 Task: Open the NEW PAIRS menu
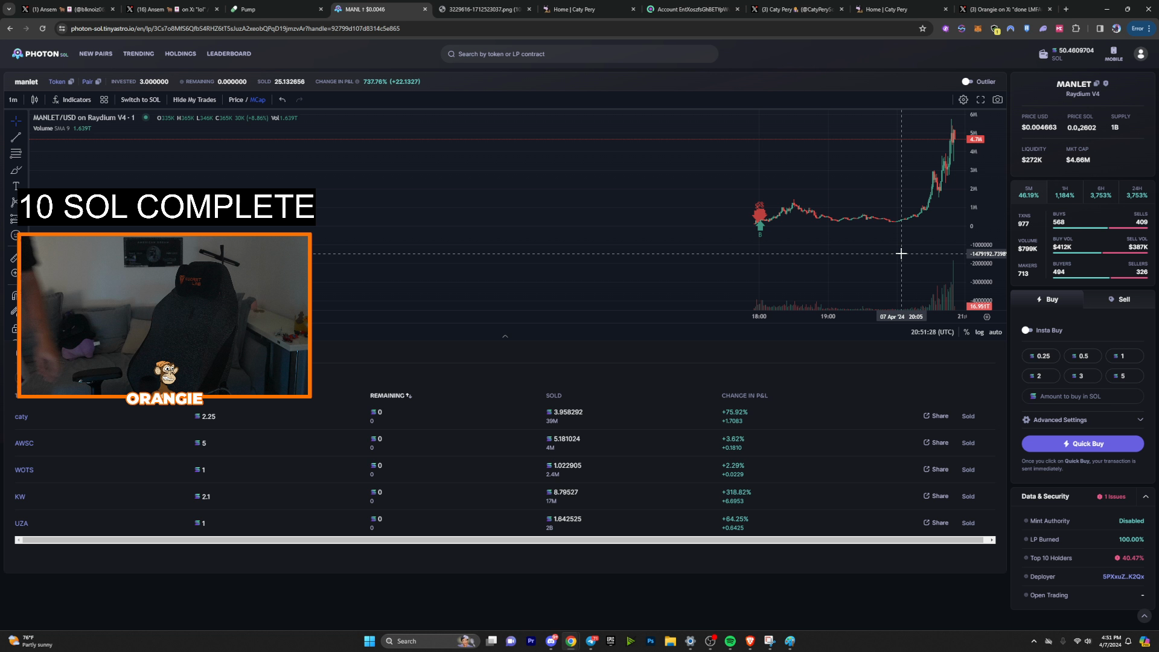click(95, 54)
